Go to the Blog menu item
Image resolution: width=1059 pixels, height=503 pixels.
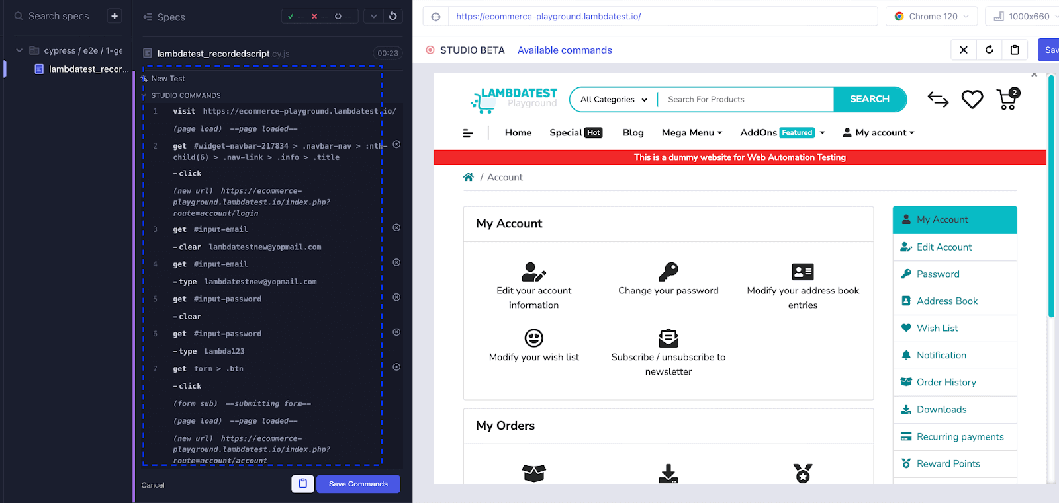633,133
